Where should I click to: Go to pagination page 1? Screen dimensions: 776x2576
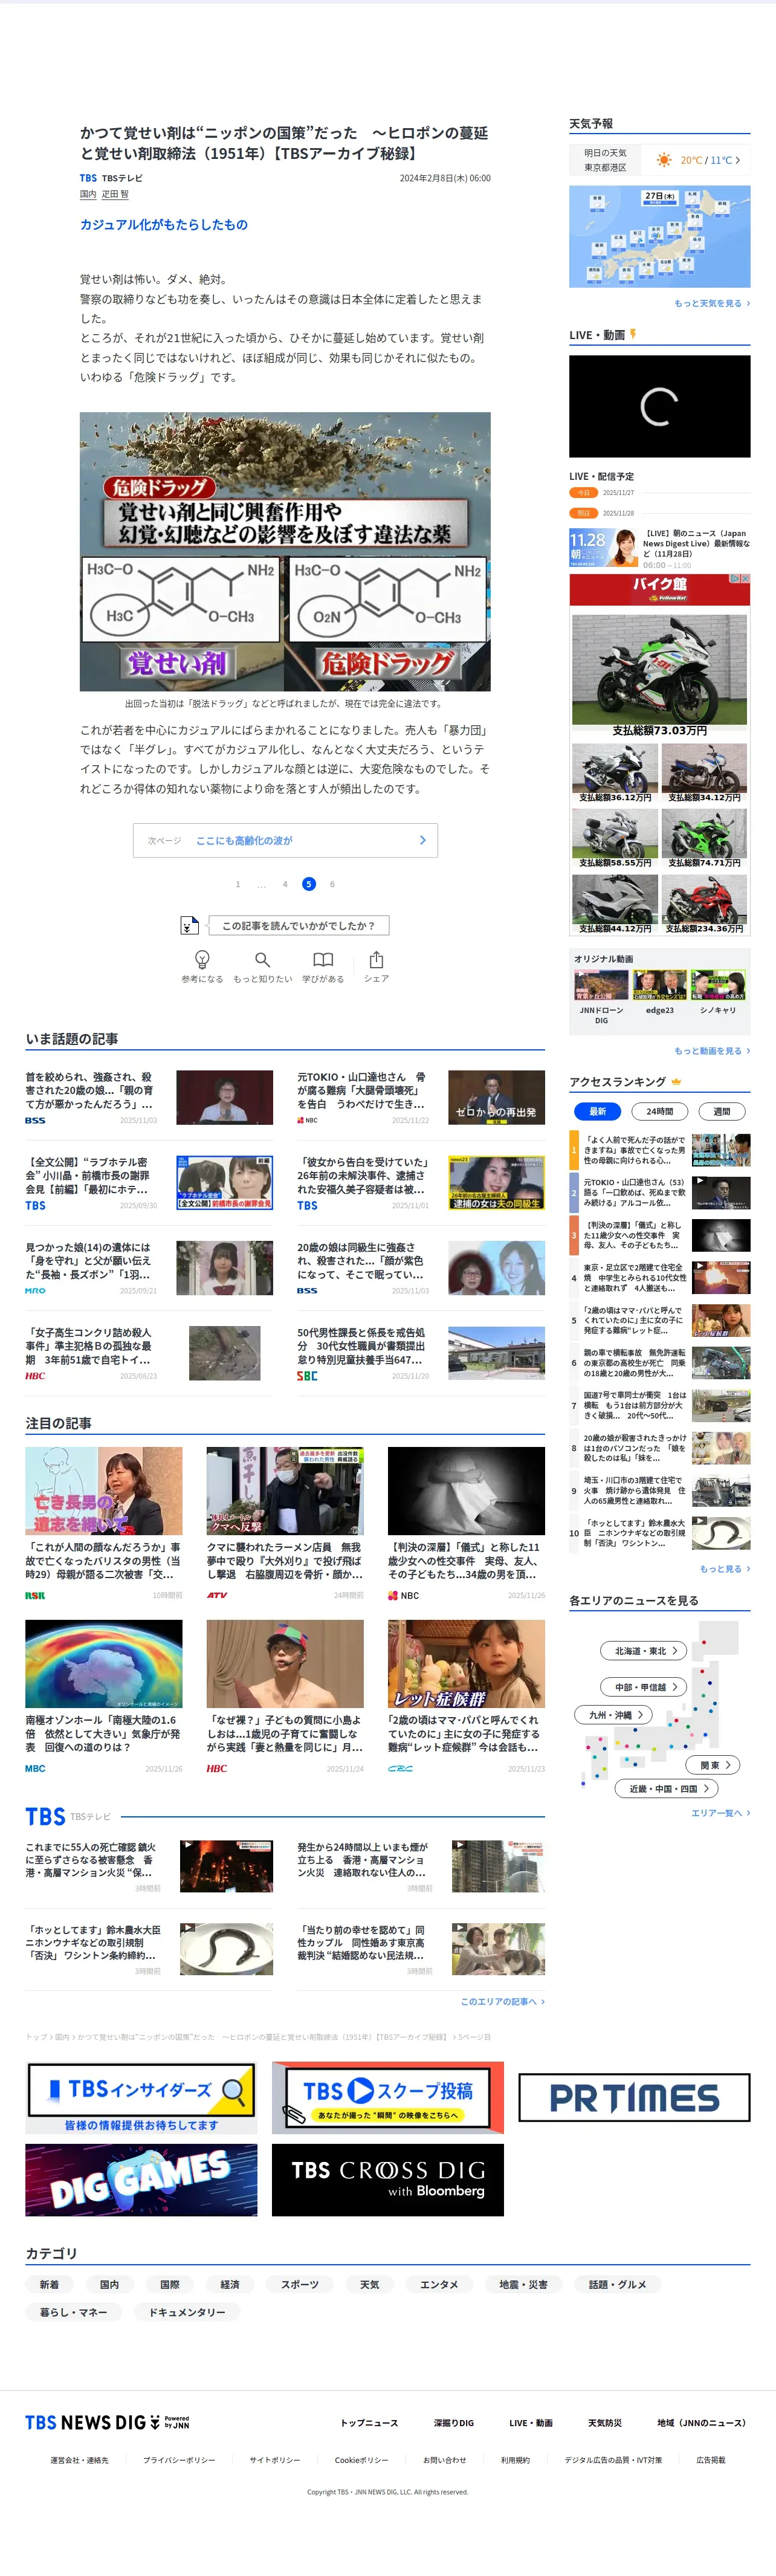pyautogui.click(x=237, y=884)
